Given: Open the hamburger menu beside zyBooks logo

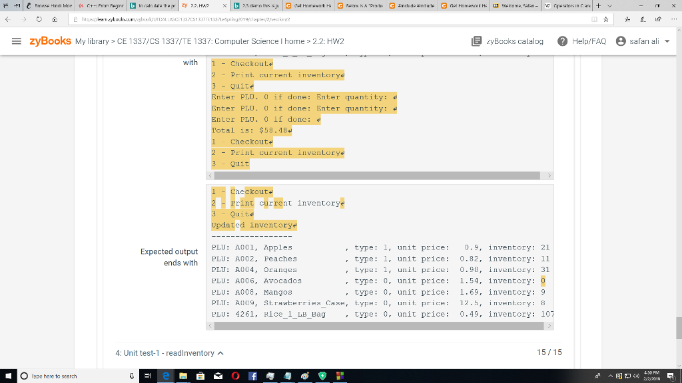Looking at the screenshot, I should (x=17, y=41).
